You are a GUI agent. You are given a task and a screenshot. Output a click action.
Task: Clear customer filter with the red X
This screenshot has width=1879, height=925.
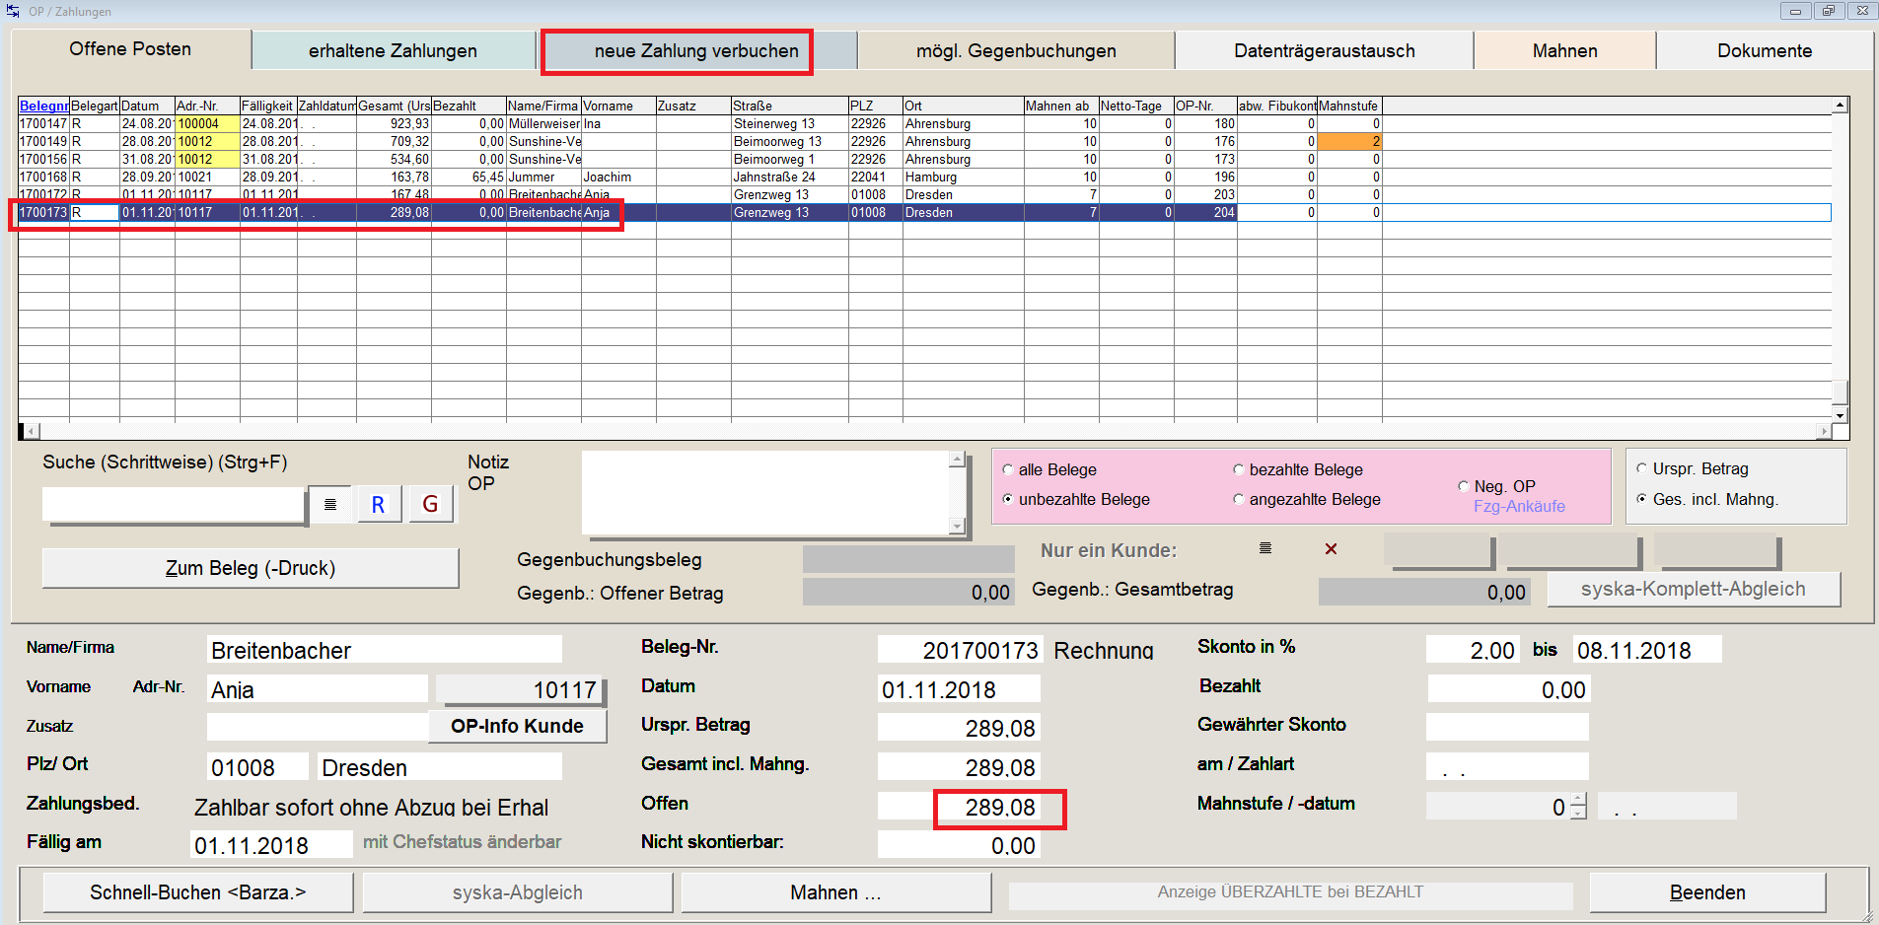point(1331,548)
